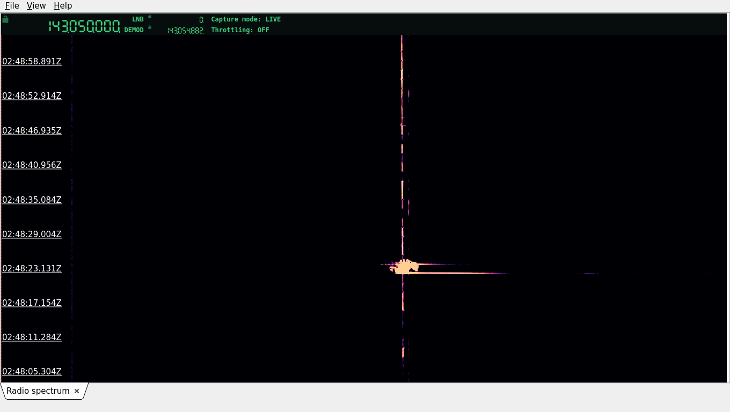Image resolution: width=730 pixels, height=412 pixels.
Task: Open the File menu
Action: point(12,5)
